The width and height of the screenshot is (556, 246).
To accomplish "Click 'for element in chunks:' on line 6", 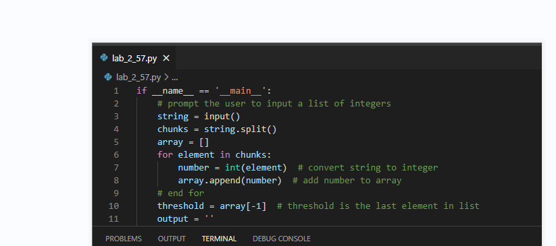I will (214, 155).
